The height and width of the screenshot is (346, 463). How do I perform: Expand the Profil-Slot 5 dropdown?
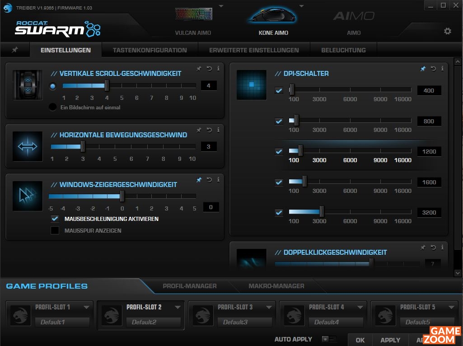[451, 307]
